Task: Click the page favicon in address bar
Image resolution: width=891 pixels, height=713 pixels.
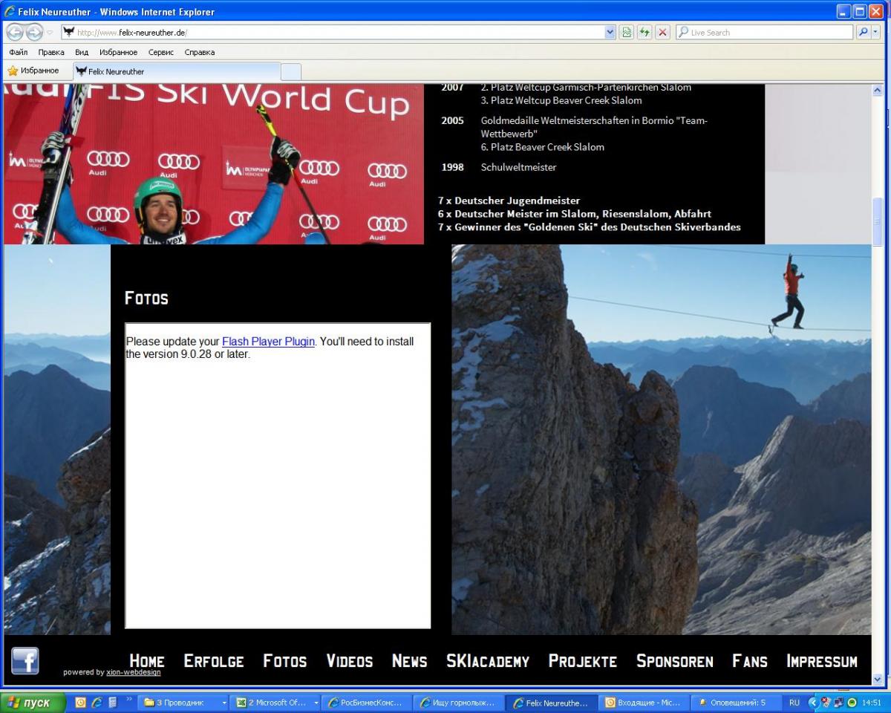Action: [x=69, y=32]
